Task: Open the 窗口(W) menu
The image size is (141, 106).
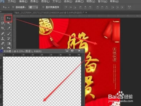Action: 103,1
